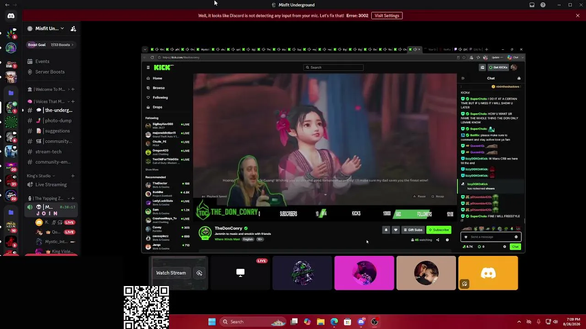586x329 pixels.
Task: Open Discord direct messages home icon
Action: click(x=11, y=16)
